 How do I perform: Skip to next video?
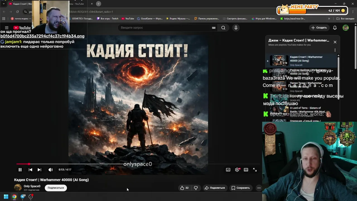click(39, 170)
